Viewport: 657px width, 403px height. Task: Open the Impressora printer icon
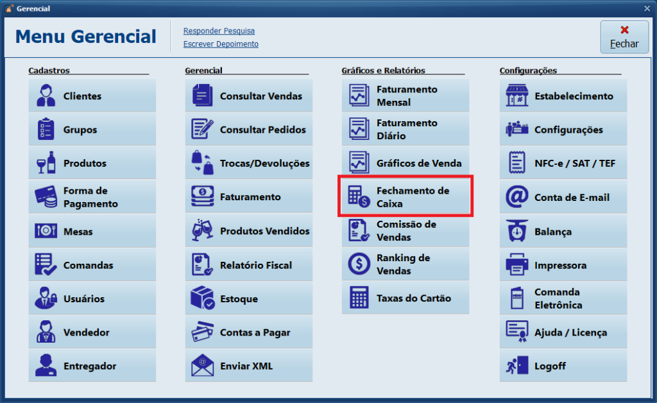(516, 265)
